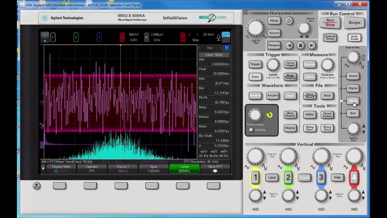Viewport: 387px width, 218px height.
Task: Click the Push to Select entry knob
Action: click(255, 115)
